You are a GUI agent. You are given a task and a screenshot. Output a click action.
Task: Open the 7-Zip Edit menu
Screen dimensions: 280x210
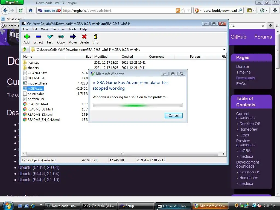[34, 29]
